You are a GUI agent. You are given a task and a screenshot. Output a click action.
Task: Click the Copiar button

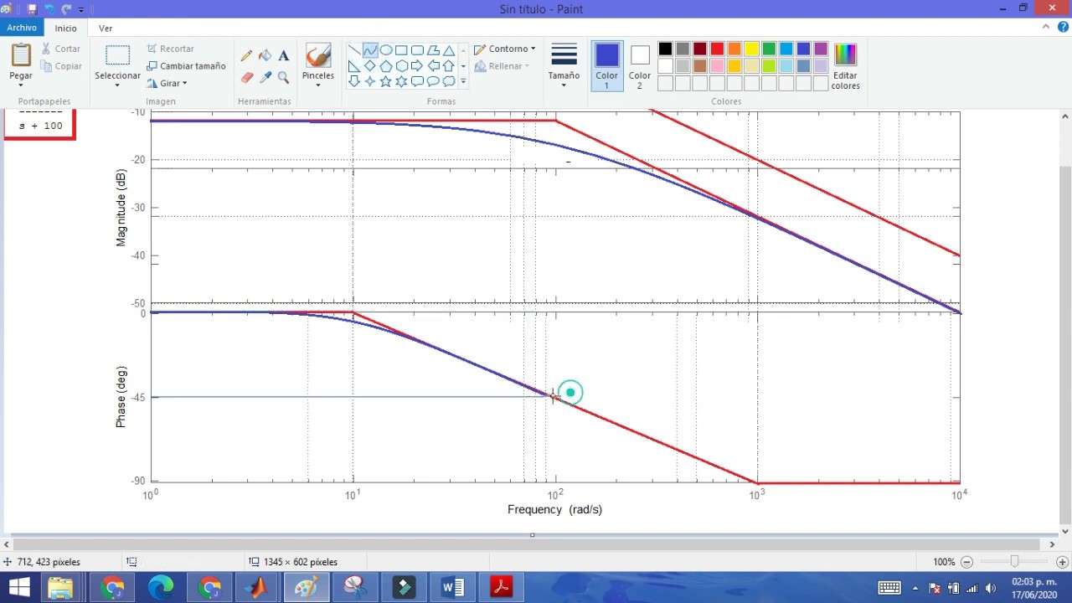(61, 66)
